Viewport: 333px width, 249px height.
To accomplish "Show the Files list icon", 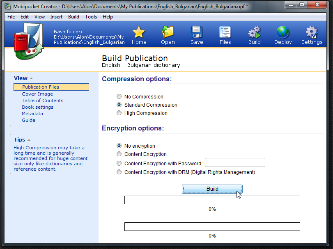I will [x=225, y=32].
